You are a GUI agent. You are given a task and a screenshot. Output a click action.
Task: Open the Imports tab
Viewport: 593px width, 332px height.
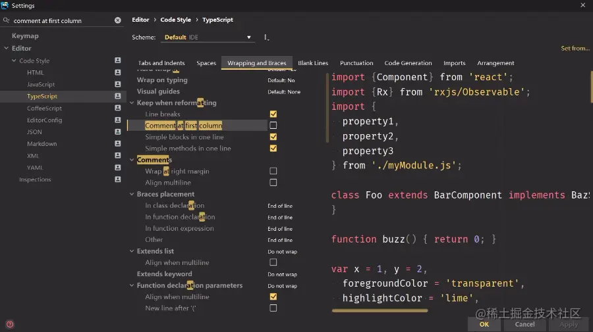click(454, 63)
